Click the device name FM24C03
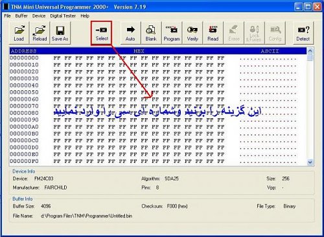This screenshot has height=237, width=324. [x=44, y=179]
